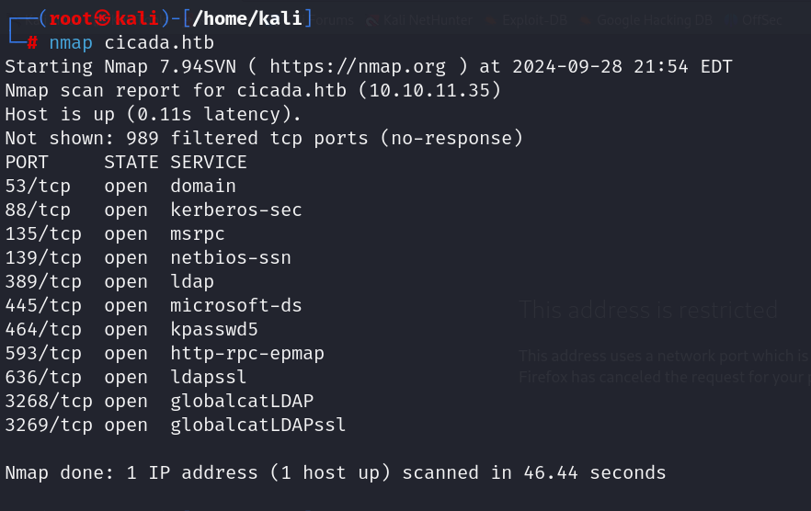Image resolution: width=811 pixels, height=511 pixels.
Task: Click the 3269/tcp globalcatLDAPssl line
Action: pyautogui.click(x=176, y=426)
